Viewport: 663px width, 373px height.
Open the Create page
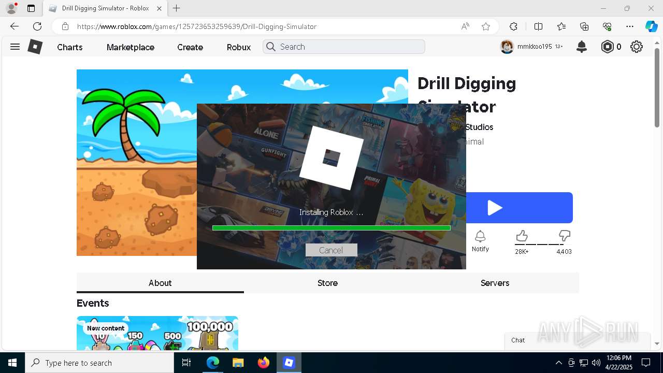[190, 47]
